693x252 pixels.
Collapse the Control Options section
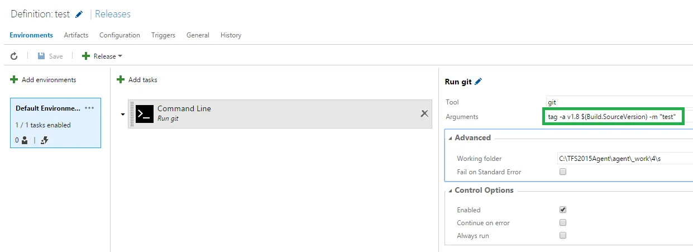(x=451, y=191)
